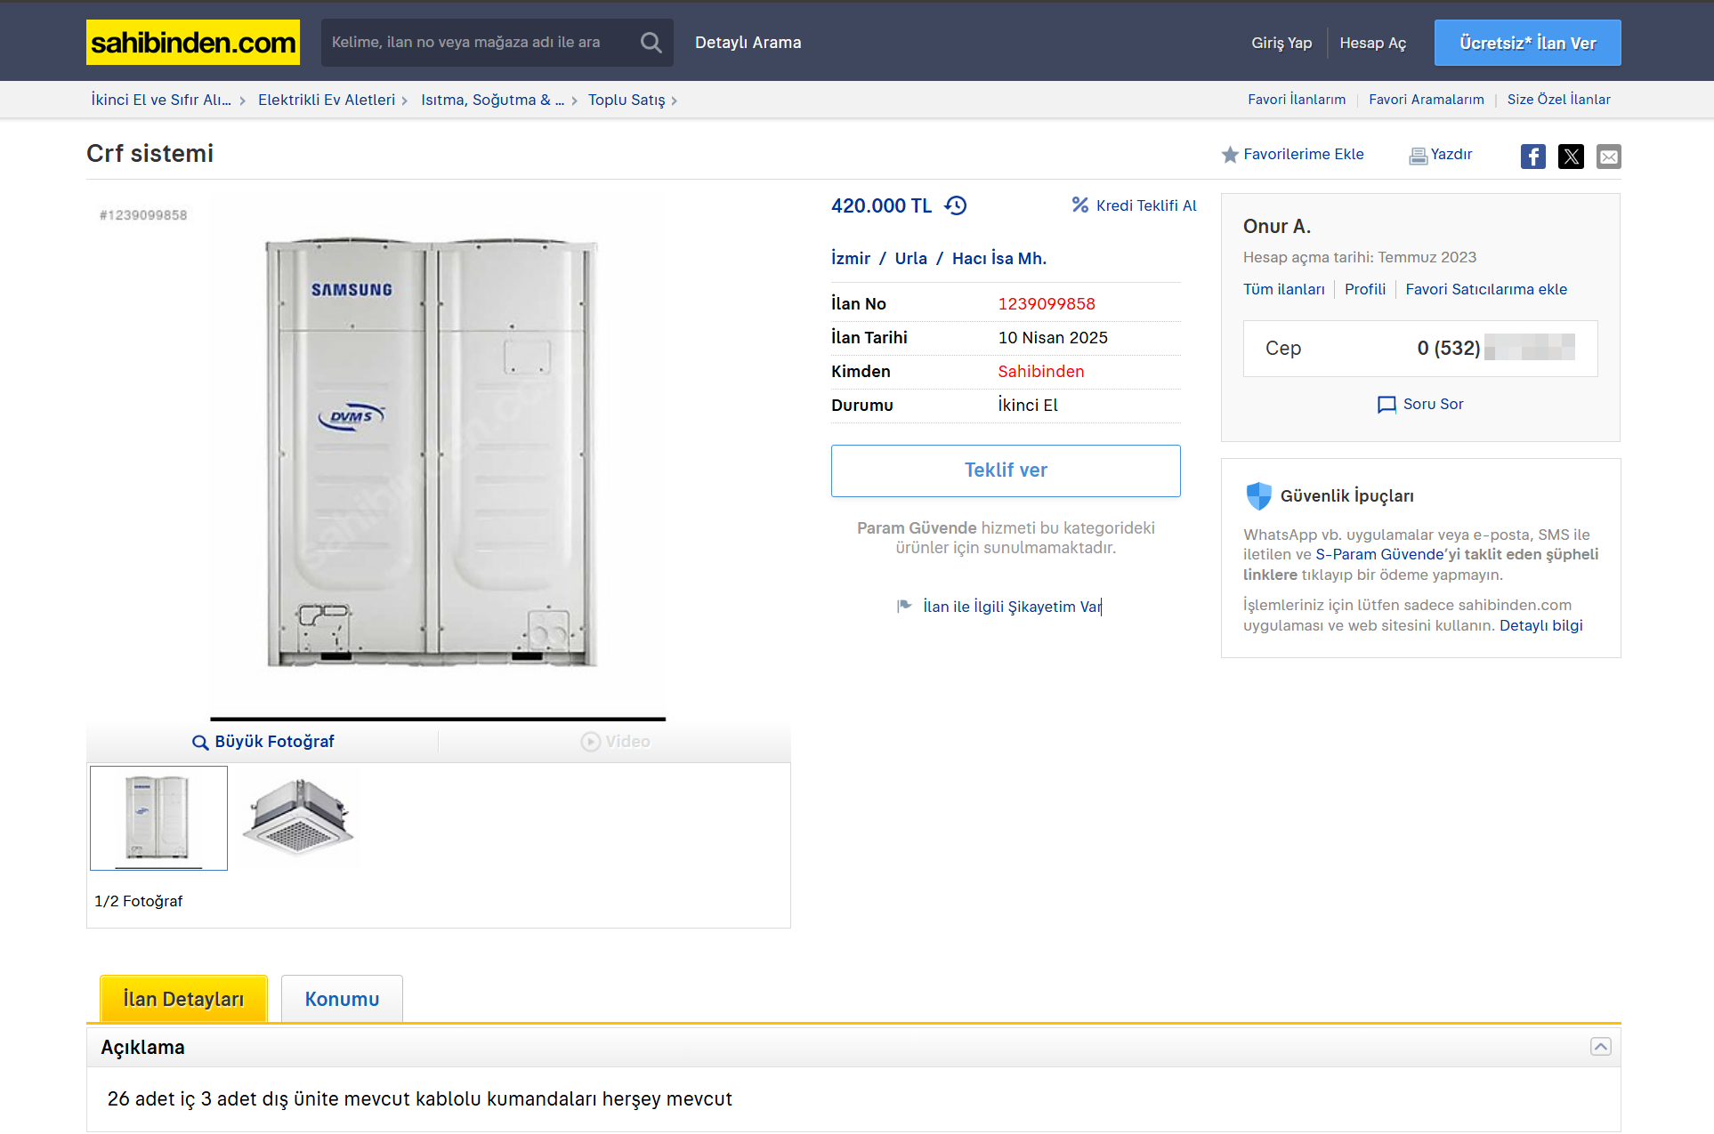Share listing on X icon
This screenshot has height=1134, width=1714.
click(x=1571, y=157)
